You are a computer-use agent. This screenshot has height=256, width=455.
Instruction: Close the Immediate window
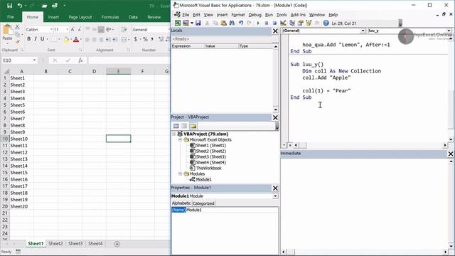click(451, 154)
